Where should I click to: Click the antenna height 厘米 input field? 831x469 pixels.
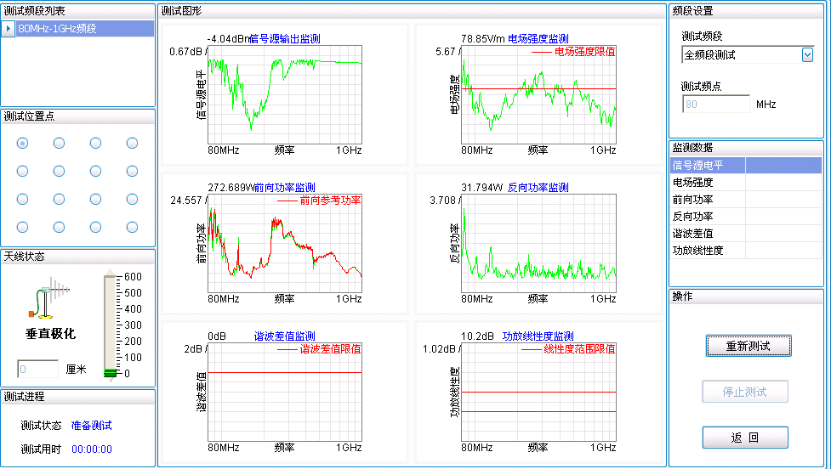tap(37, 370)
